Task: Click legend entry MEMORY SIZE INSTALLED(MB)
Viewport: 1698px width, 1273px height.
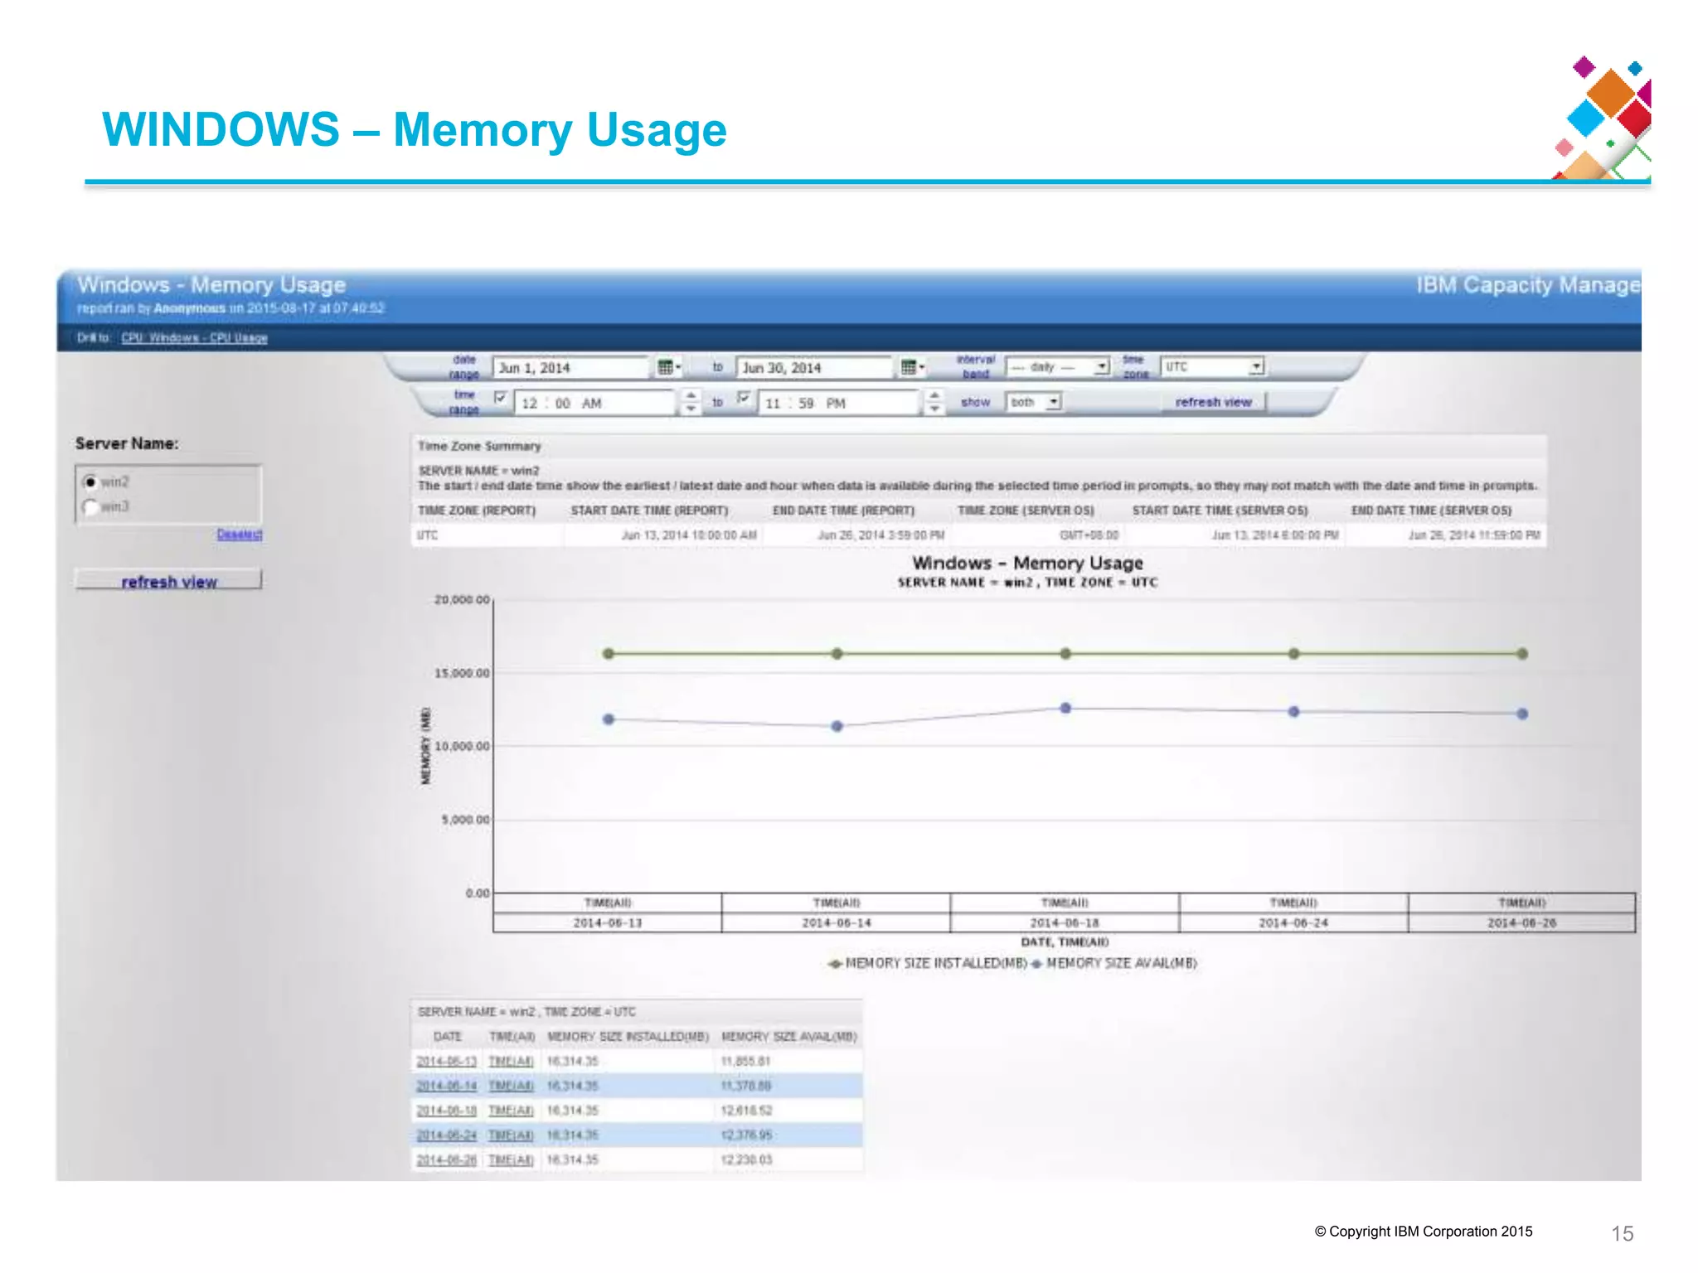Action: click(x=928, y=963)
